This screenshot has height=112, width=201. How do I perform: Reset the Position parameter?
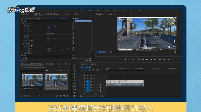(x=73, y=26)
